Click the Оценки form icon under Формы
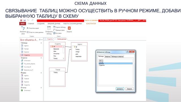 pos(22,82)
